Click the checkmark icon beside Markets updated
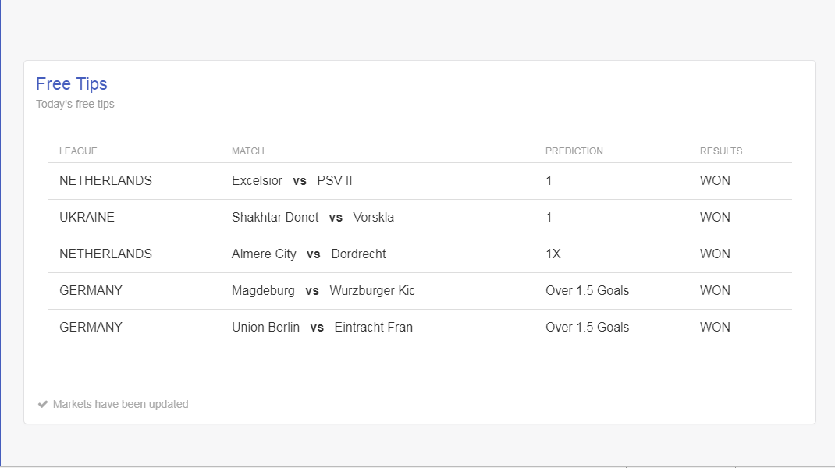Screen dimensions: 835x468 point(43,405)
